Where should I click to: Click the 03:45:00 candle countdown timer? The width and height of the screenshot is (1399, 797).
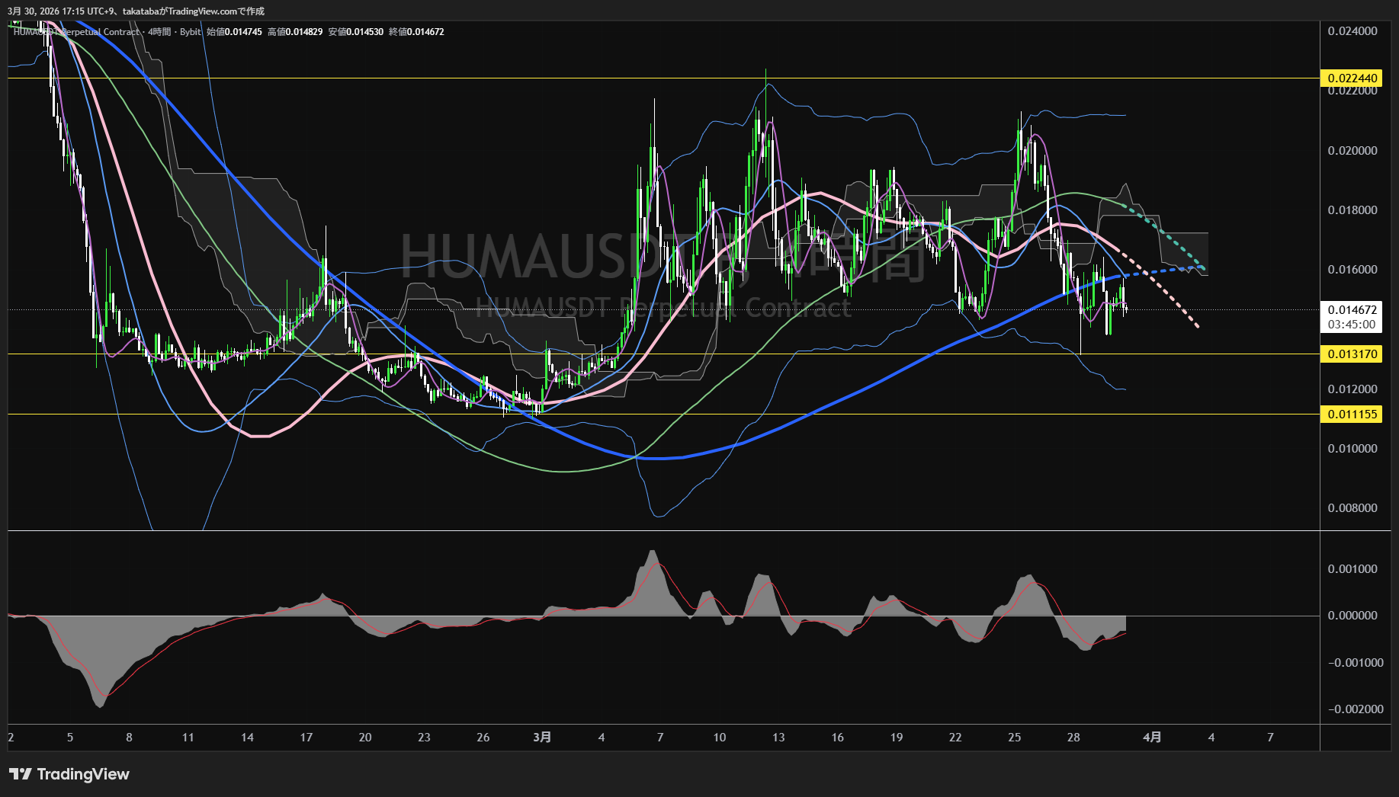tap(1352, 325)
